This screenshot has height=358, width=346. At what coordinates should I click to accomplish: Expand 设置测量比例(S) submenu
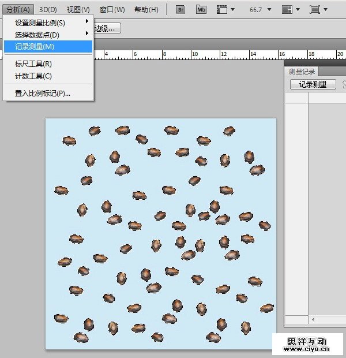click(48, 23)
